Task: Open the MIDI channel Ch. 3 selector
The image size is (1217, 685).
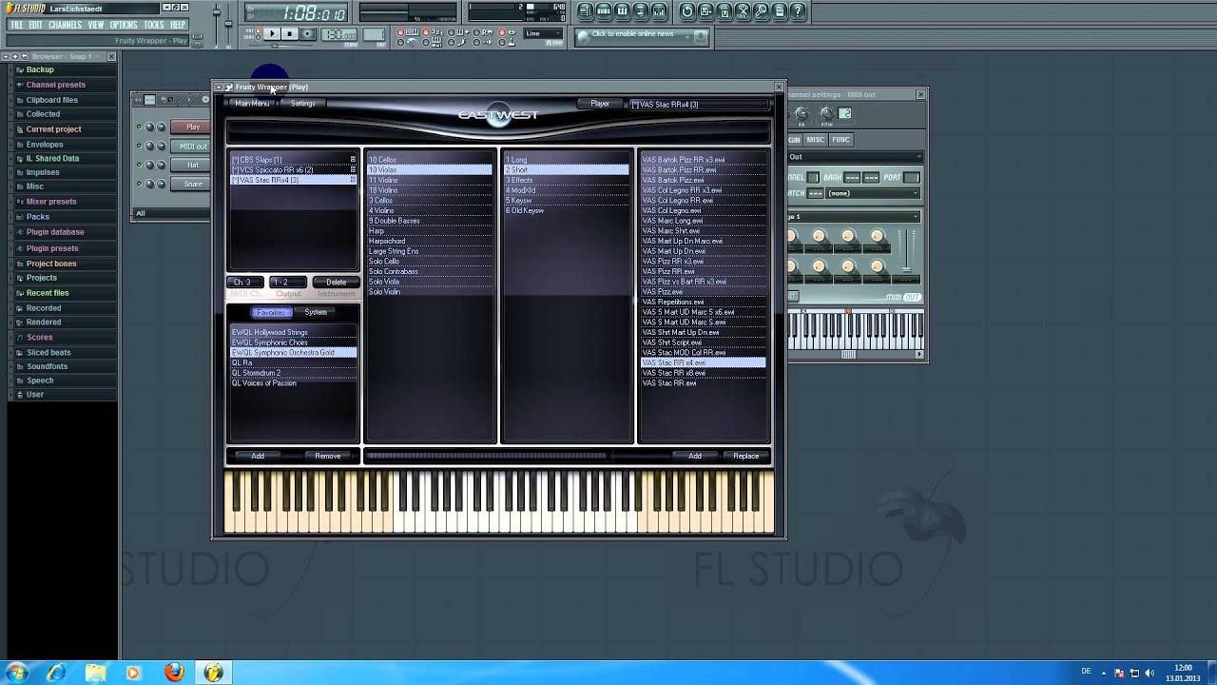Action: [246, 283]
